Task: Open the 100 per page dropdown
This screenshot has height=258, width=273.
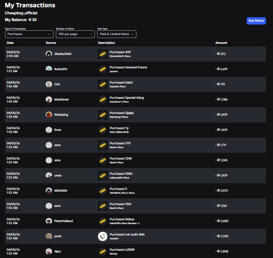Action: [x=75, y=34]
